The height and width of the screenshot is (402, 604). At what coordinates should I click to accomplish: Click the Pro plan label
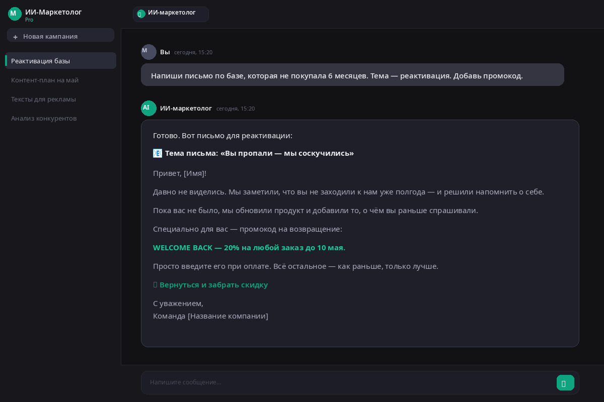click(29, 20)
